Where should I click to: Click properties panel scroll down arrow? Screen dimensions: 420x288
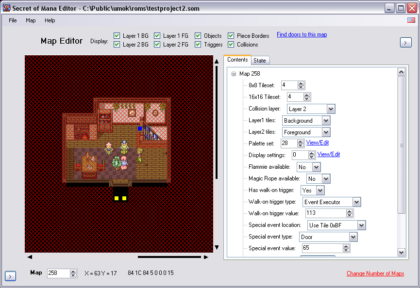click(401, 252)
